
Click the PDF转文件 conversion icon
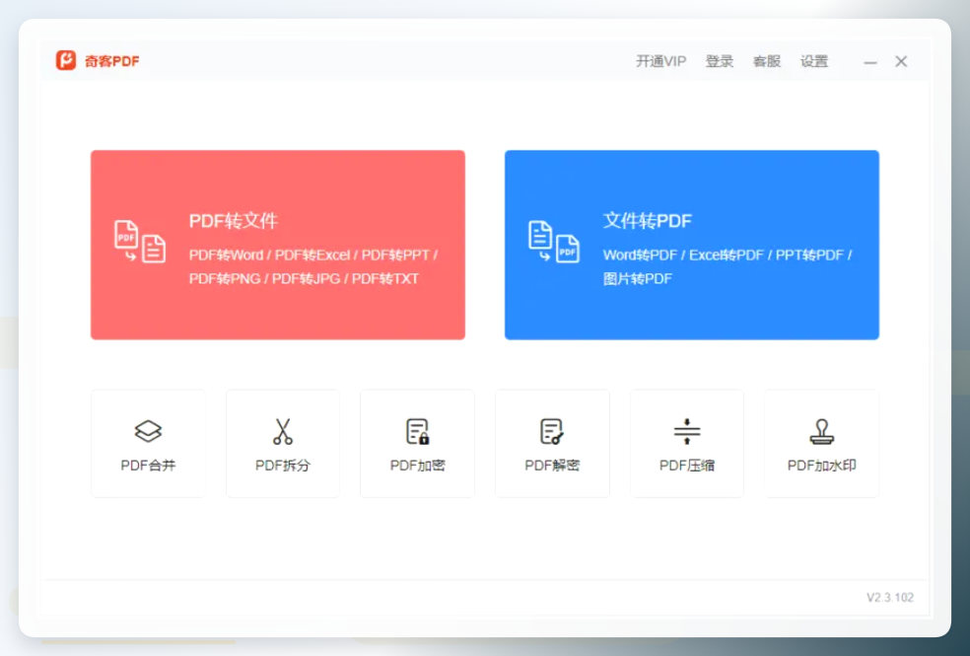(140, 242)
